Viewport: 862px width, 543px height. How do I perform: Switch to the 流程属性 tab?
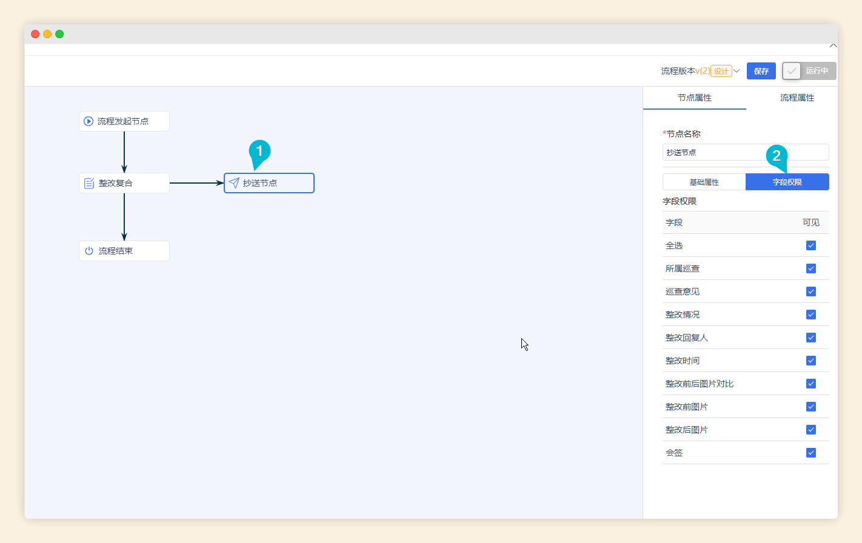tap(797, 98)
